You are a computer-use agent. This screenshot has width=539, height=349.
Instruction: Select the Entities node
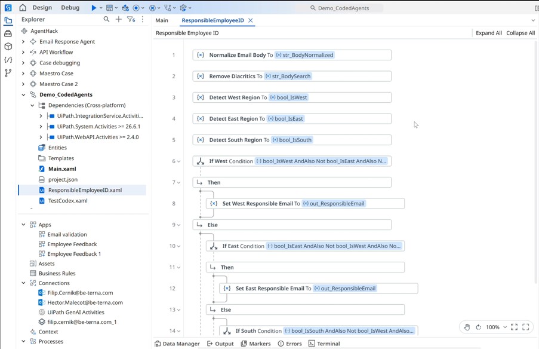tap(57, 148)
